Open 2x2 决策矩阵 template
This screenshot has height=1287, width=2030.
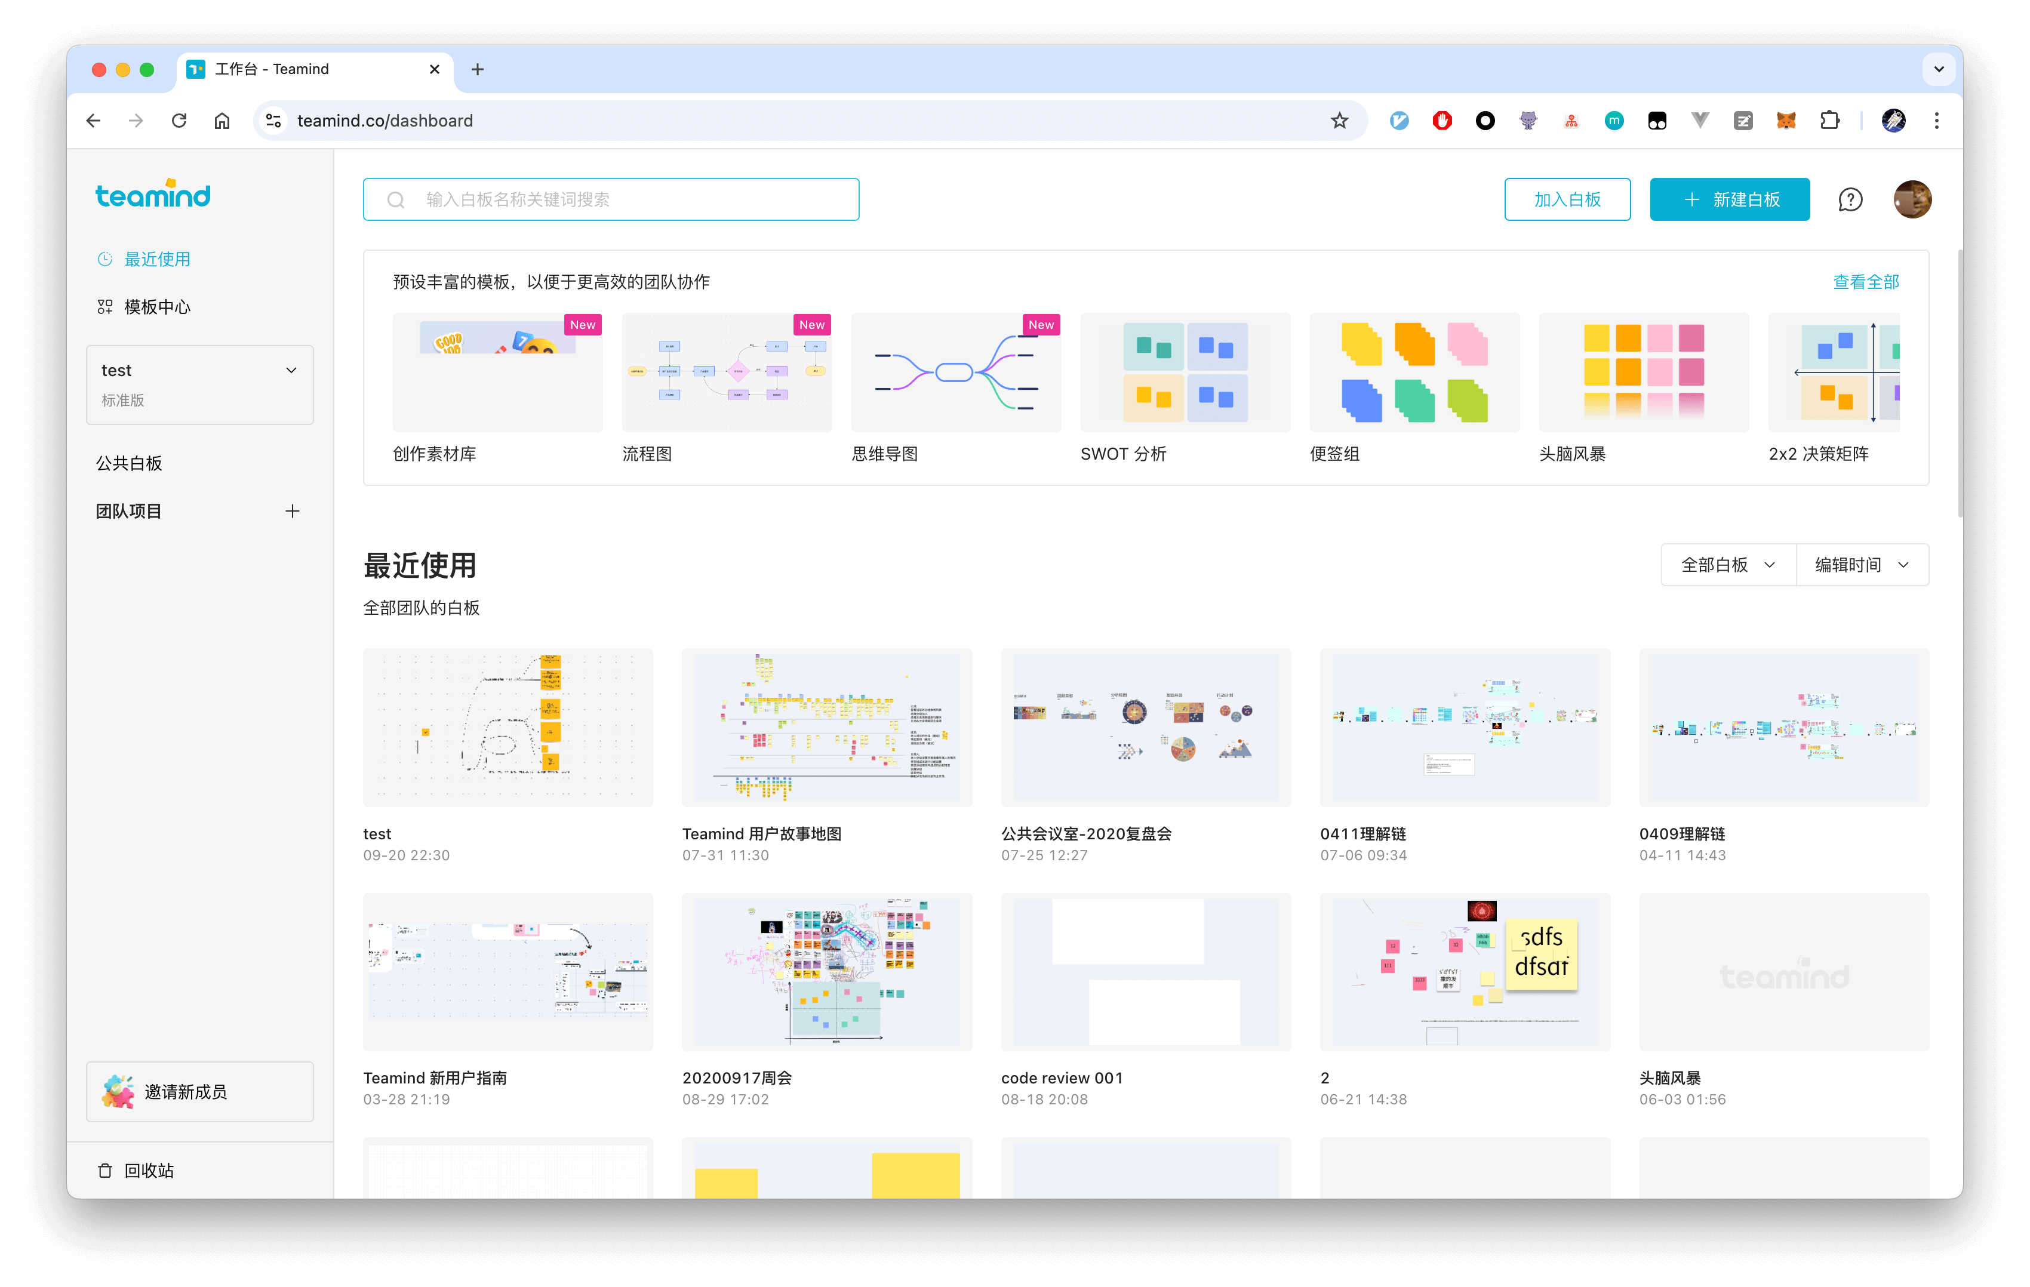[1834, 372]
